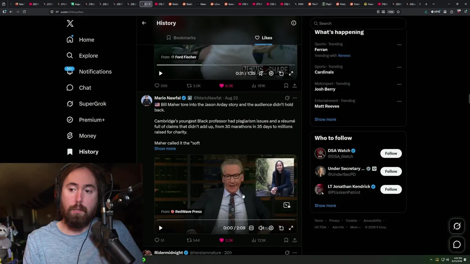This screenshot has height=264, width=470.
Task: Open settings gear on Bill Maher video
Action: pos(271,228)
